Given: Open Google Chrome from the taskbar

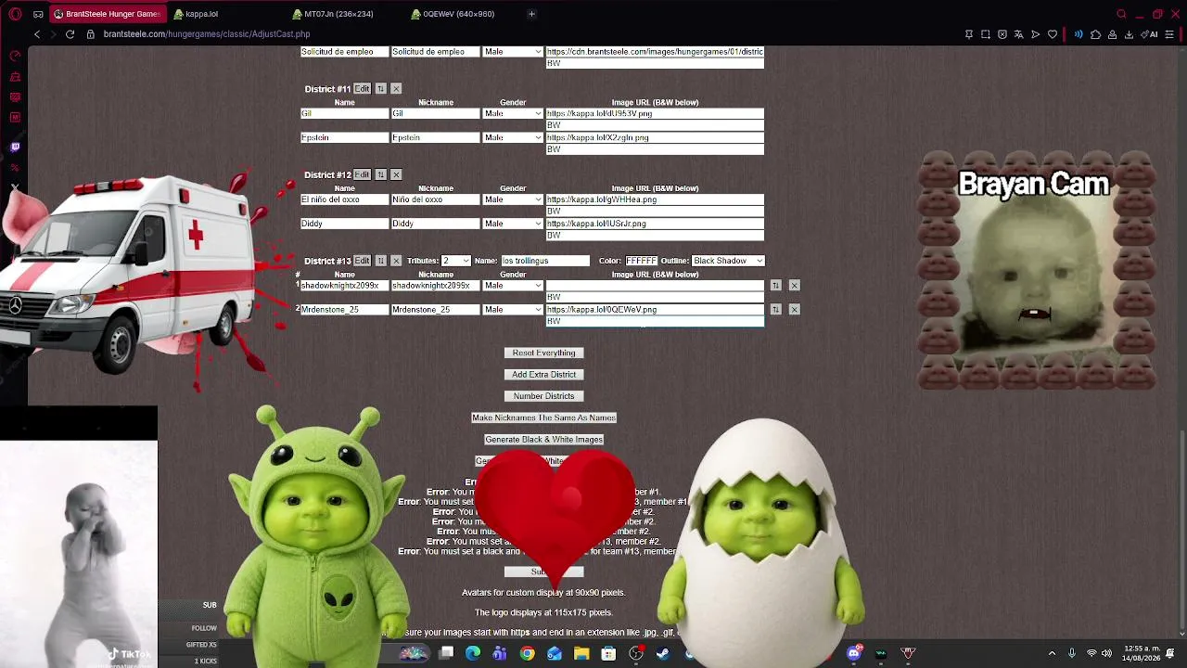Looking at the screenshot, I should [527, 654].
